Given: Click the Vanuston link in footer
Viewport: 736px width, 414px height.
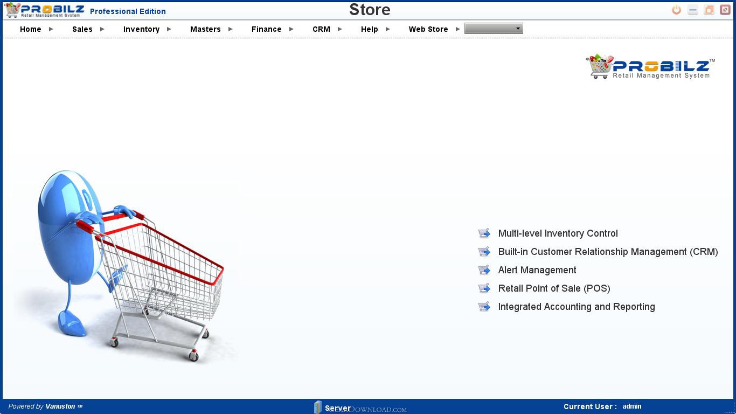Looking at the screenshot, I should pyautogui.click(x=60, y=406).
